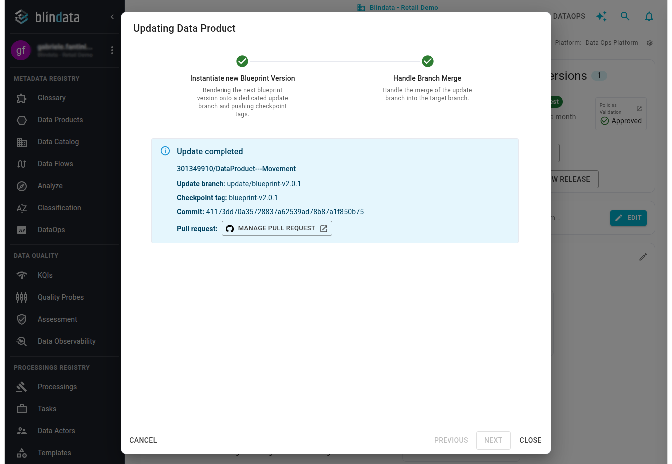Open Policies Validation external link icon

click(x=639, y=109)
